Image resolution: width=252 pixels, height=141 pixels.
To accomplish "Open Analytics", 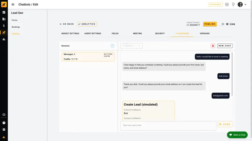I will click(x=87, y=24).
